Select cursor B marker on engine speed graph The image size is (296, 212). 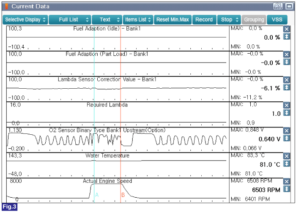tap(123, 195)
